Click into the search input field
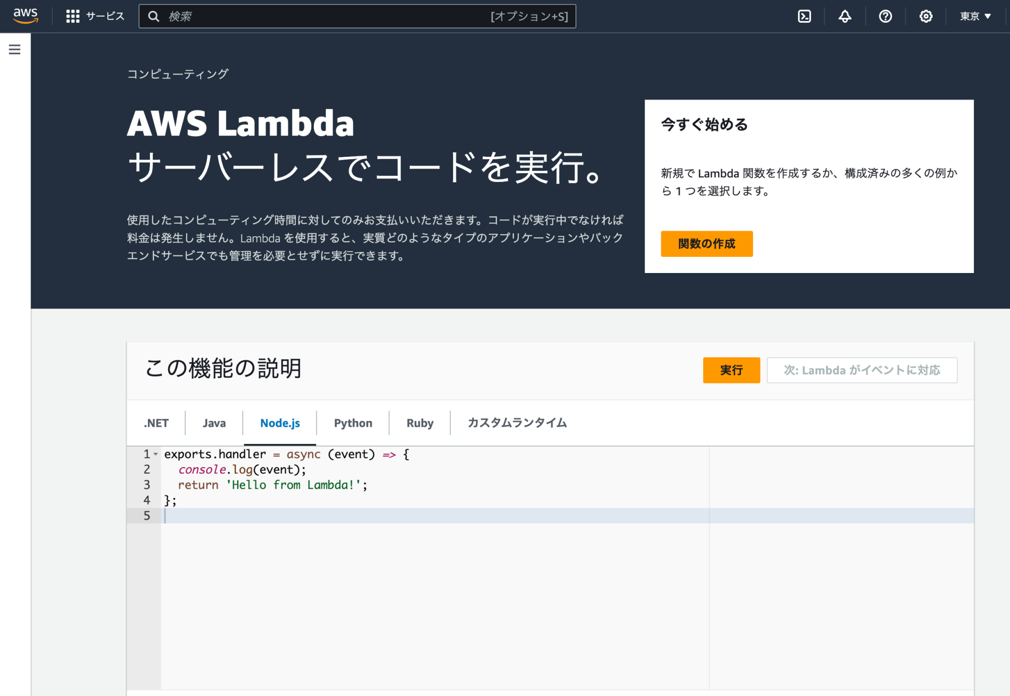 click(345, 16)
